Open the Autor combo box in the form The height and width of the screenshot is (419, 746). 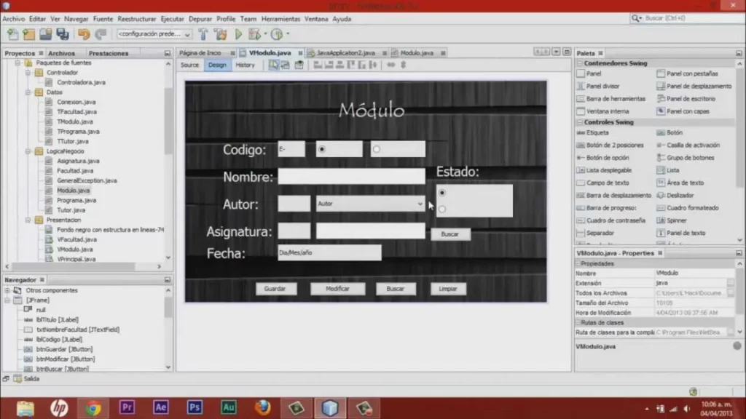(420, 204)
